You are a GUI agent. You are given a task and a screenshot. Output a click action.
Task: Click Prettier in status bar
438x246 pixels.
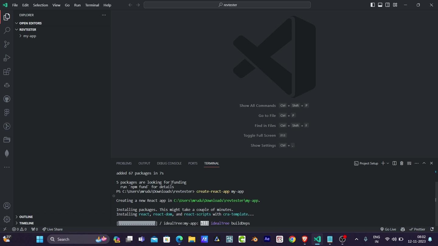(x=417, y=229)
